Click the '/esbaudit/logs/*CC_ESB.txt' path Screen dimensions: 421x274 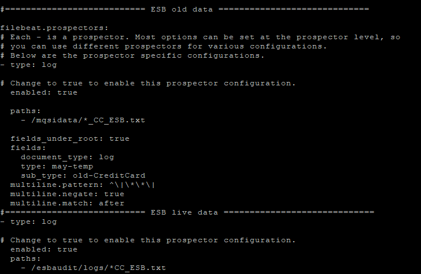tap(98, 268)
